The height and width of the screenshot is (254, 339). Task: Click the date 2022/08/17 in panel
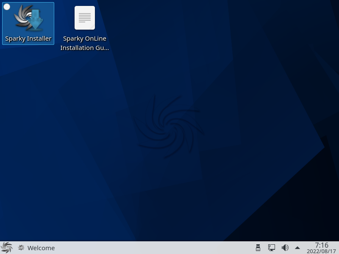[321, 251]
